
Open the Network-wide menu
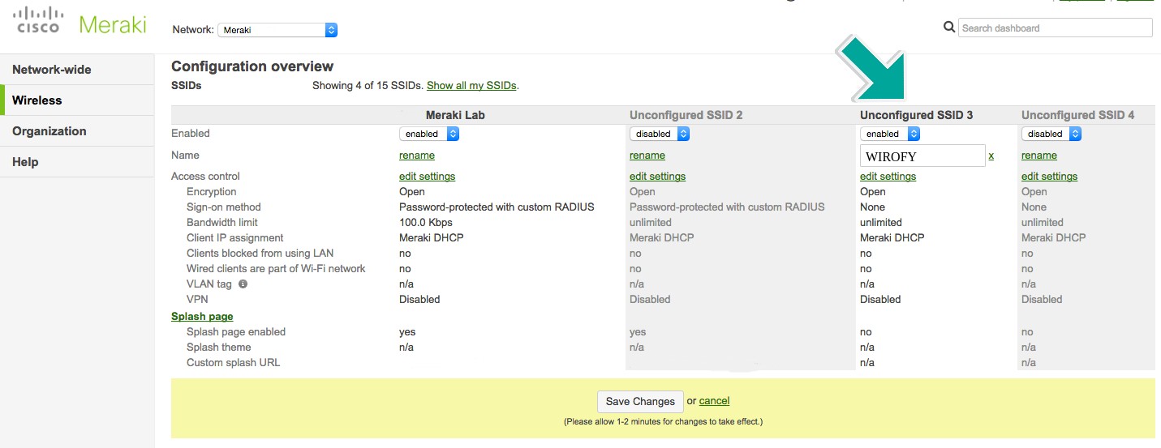coord(52,70)
